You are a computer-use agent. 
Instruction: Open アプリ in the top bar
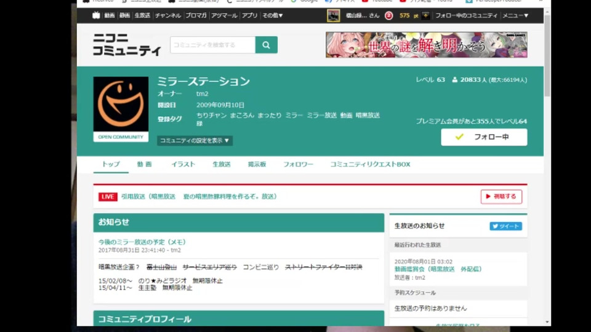249,15
